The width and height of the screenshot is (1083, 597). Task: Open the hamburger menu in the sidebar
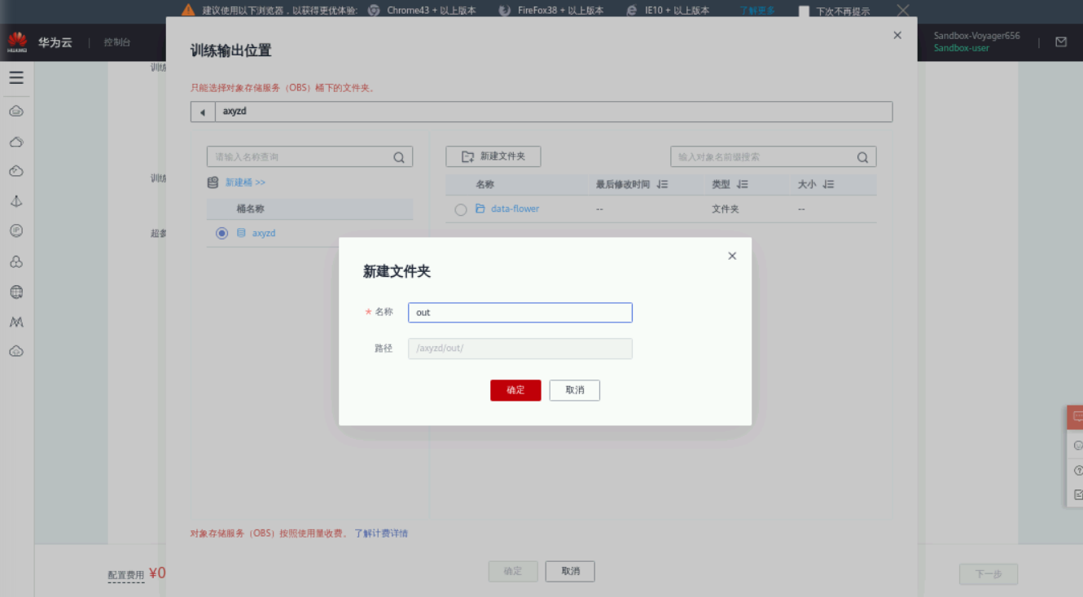tap(16, 78)
